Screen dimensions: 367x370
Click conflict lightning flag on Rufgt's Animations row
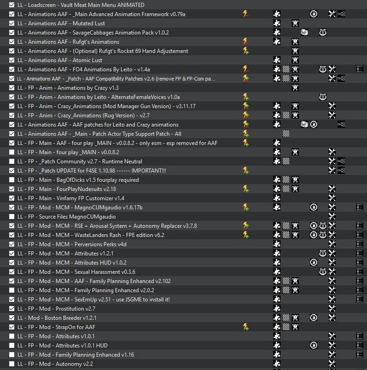tap(246, 41)
